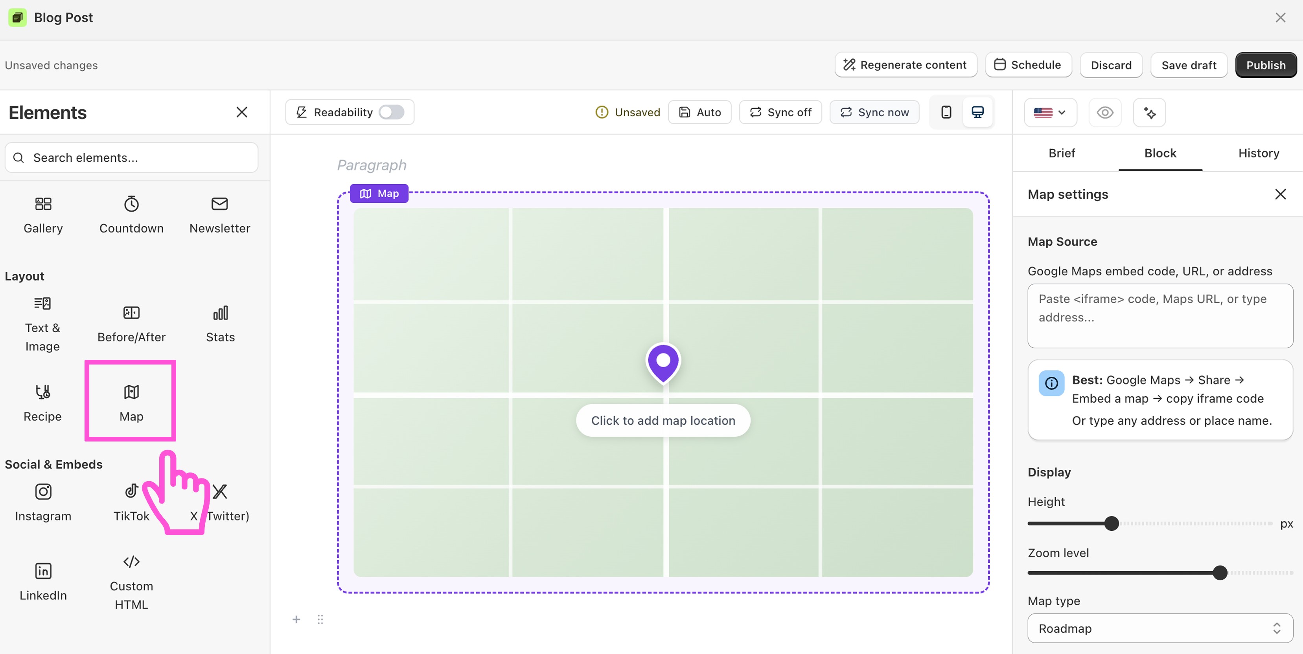Add a Newsletter element
This screenshot has height=654, width=1303.
pos(219,216)
